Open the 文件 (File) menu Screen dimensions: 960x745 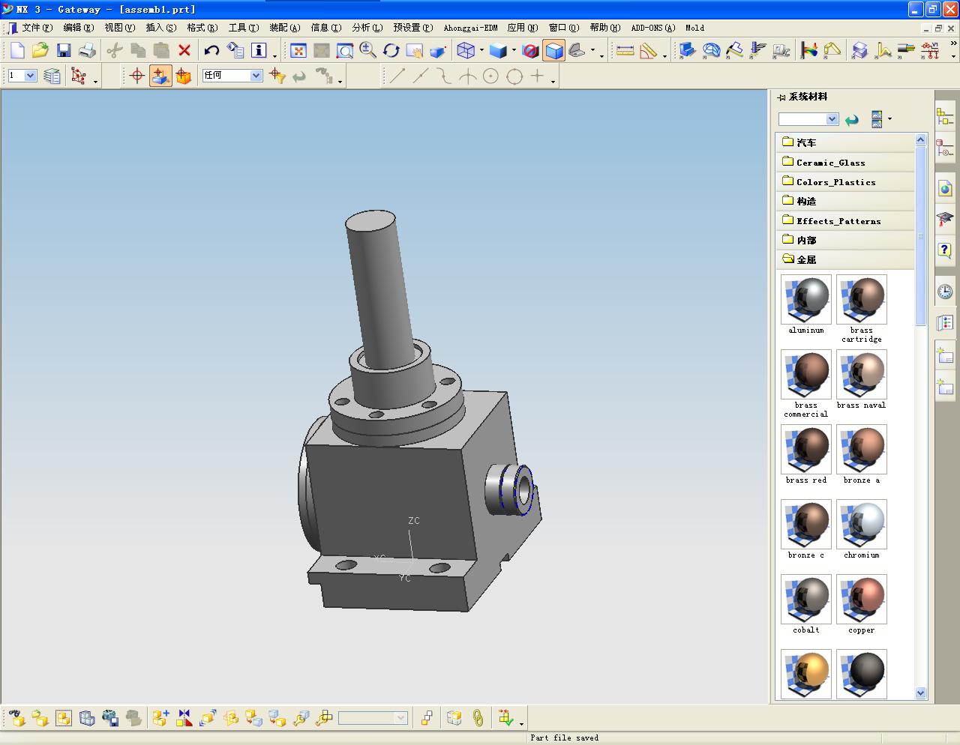(37, 28)
